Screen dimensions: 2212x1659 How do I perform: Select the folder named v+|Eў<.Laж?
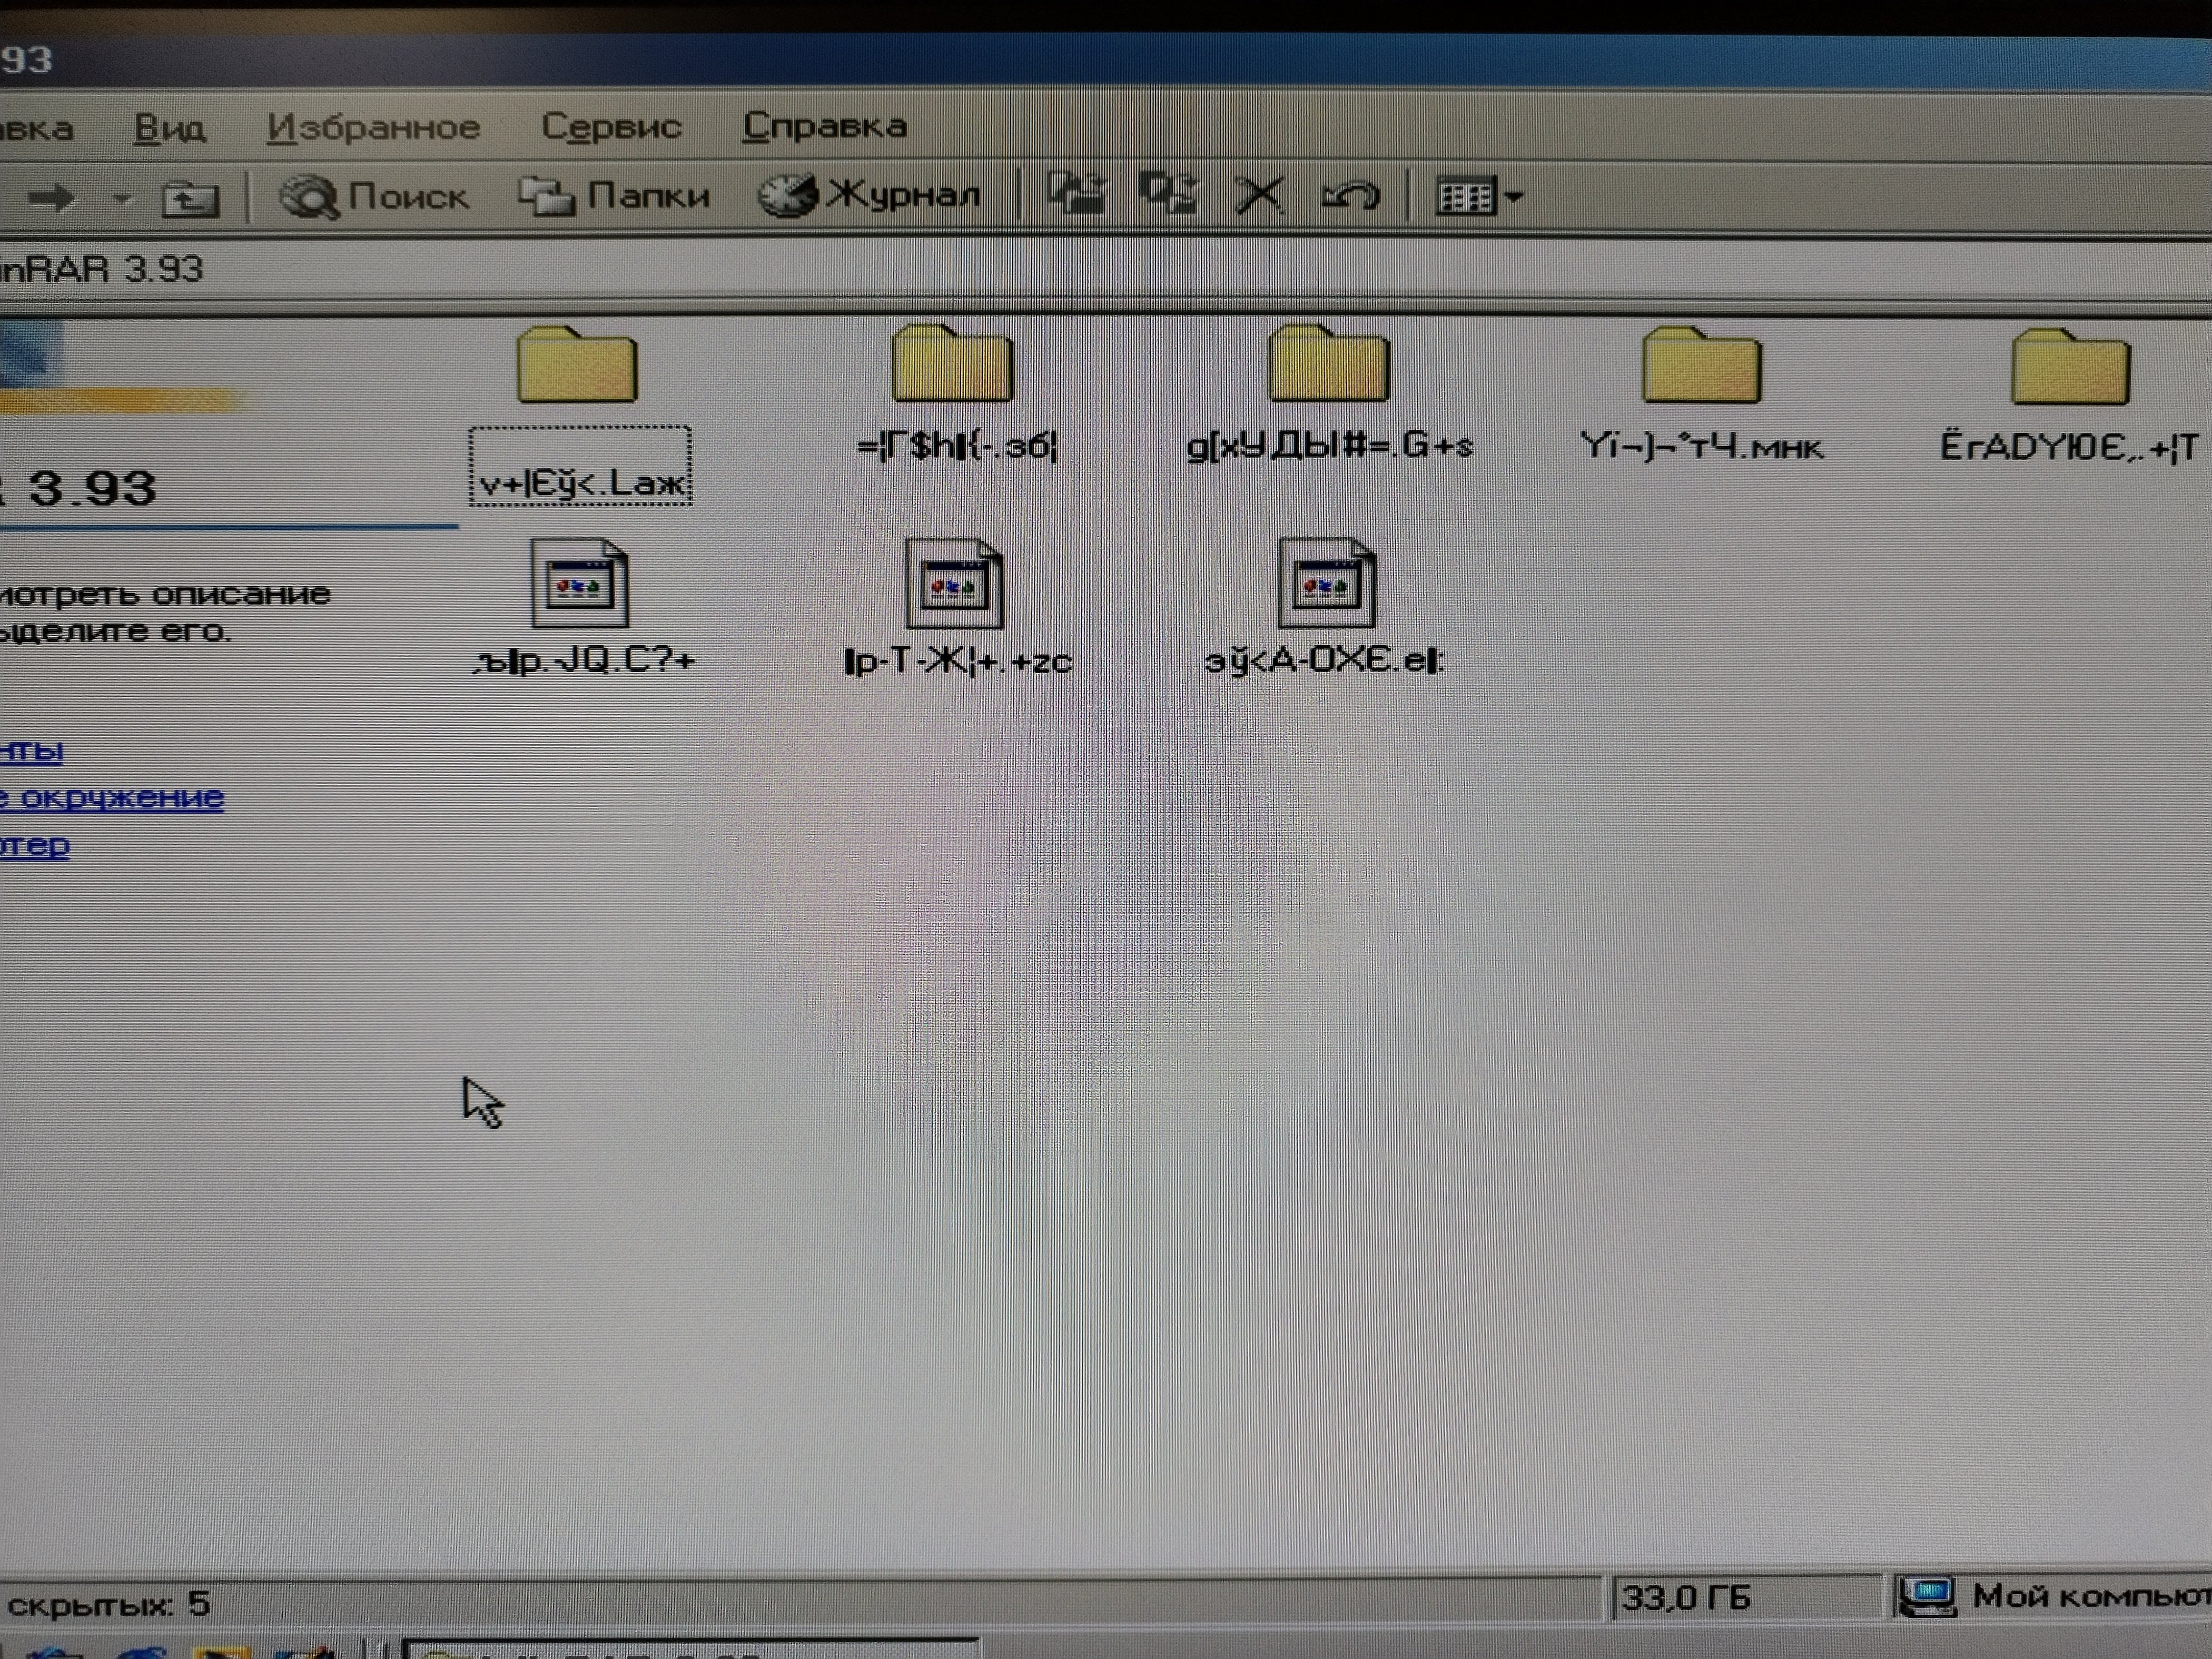578,367
